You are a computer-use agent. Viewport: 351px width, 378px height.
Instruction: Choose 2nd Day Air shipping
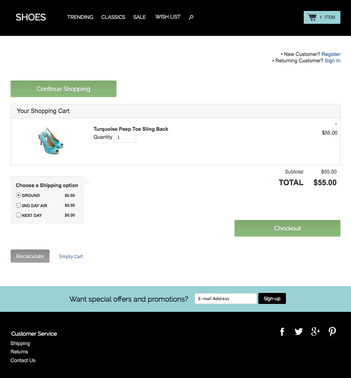coord(19,206)
